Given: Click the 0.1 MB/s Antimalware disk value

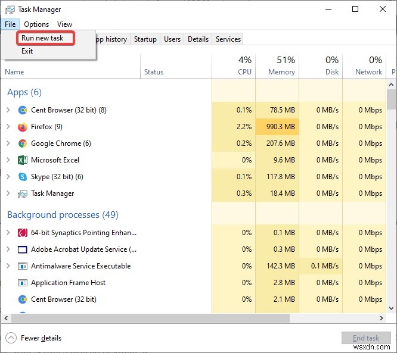Looking at the screenshot, I should point(325,266).
